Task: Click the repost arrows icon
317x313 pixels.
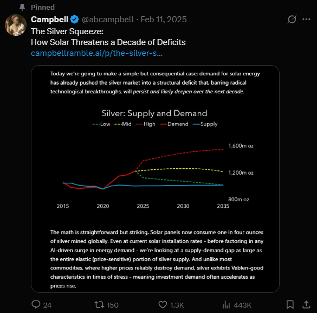Action: [99, 305]
